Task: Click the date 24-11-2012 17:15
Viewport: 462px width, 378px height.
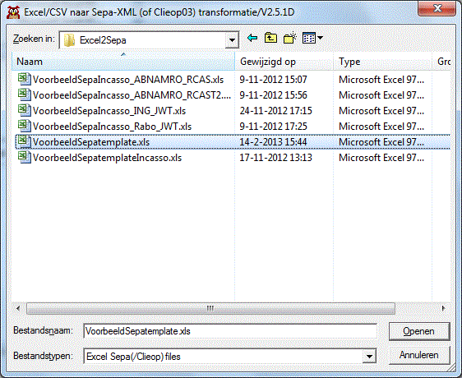Action: [275, 111]
